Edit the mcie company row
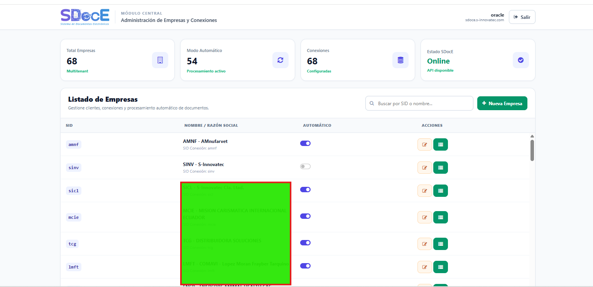Screen dimensions: 593x287 425,217
